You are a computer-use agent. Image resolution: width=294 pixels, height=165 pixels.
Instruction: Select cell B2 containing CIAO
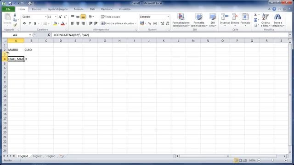[31, 50]
